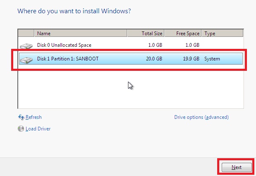Refresh the disk list via Refresh link
This screenshot has height=176, width=256.
click(33, 117)
